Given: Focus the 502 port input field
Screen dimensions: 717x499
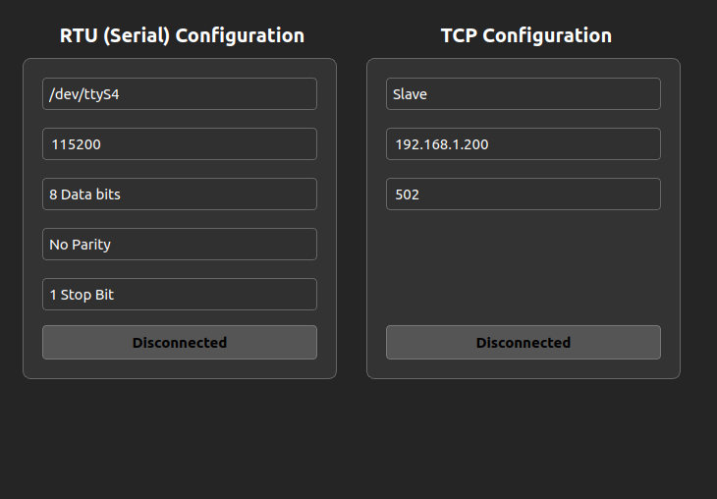Looking at the screenshot, I should point(523,194).
